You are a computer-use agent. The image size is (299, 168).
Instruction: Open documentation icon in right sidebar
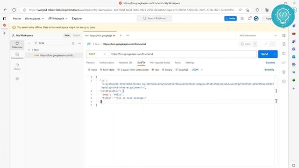(x=284, y=44)
